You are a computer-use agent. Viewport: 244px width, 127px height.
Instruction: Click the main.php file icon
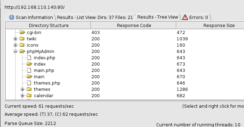pos(29,70)
